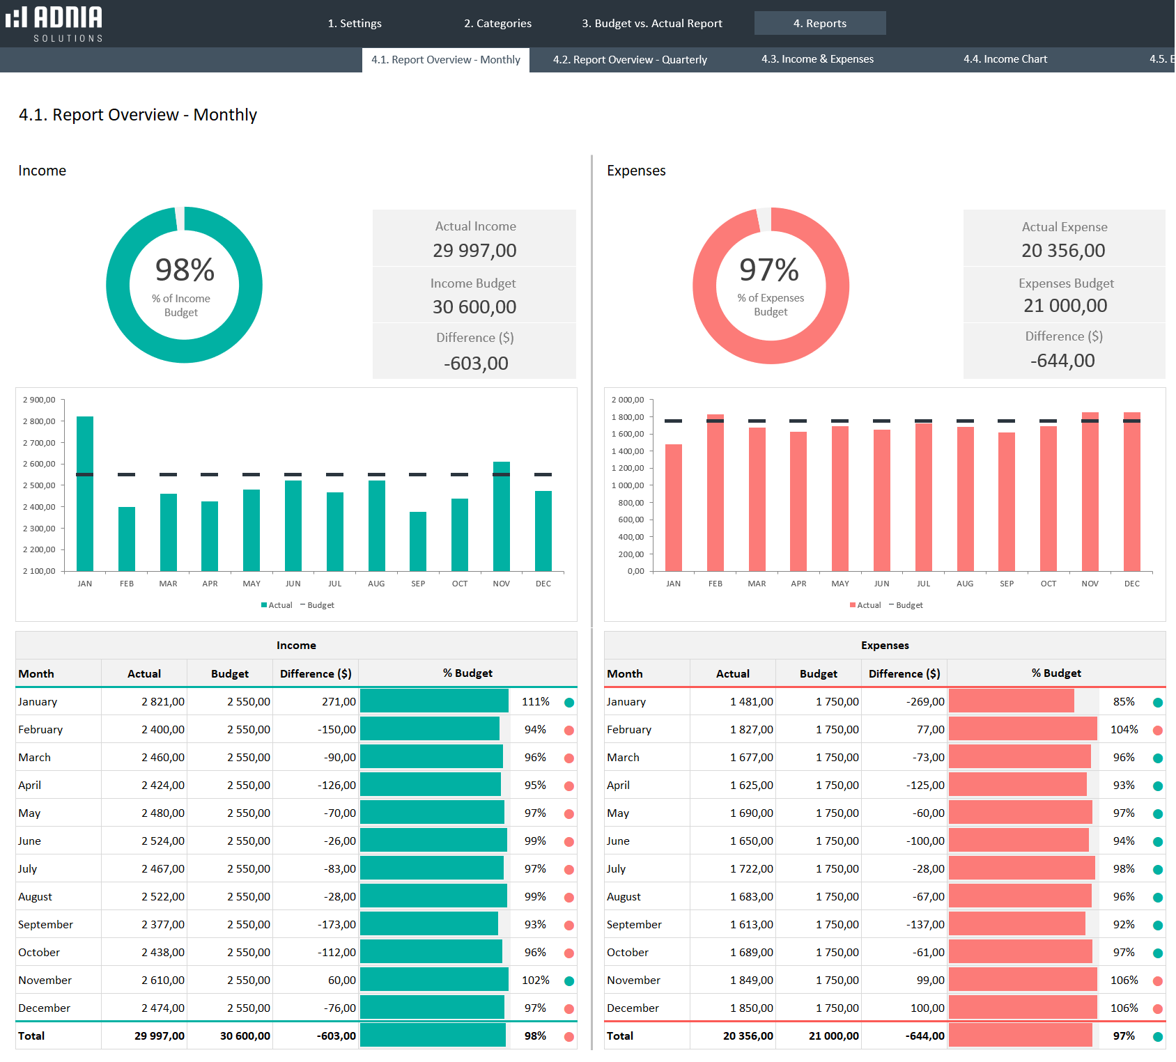Go to the 1. Settings section
Image resolution: width=1176 pixels, height=1062 pixels.
point(355,23)
